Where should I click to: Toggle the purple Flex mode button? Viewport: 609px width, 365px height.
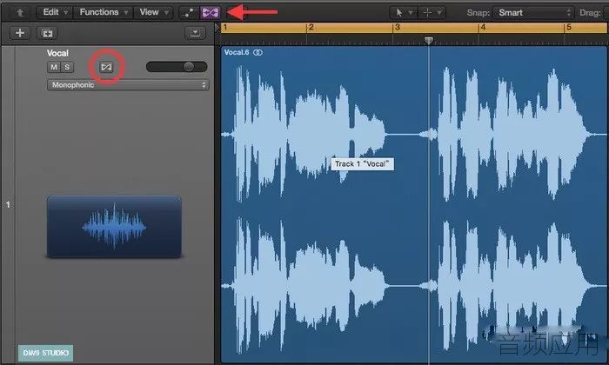click(211, 13)
